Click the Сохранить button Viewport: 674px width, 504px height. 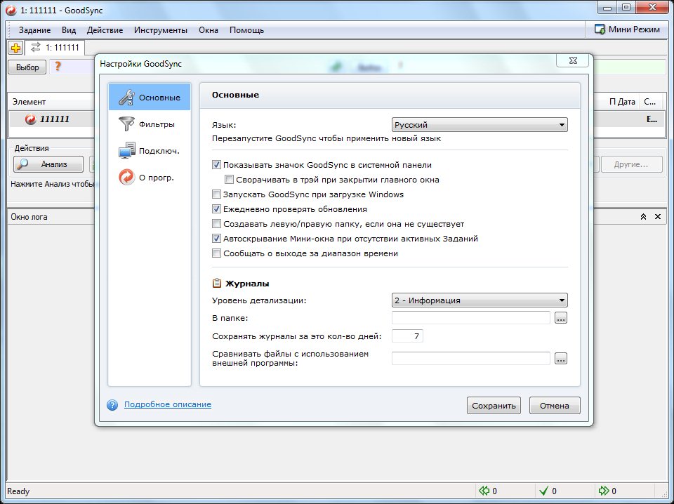click(493, 406)
